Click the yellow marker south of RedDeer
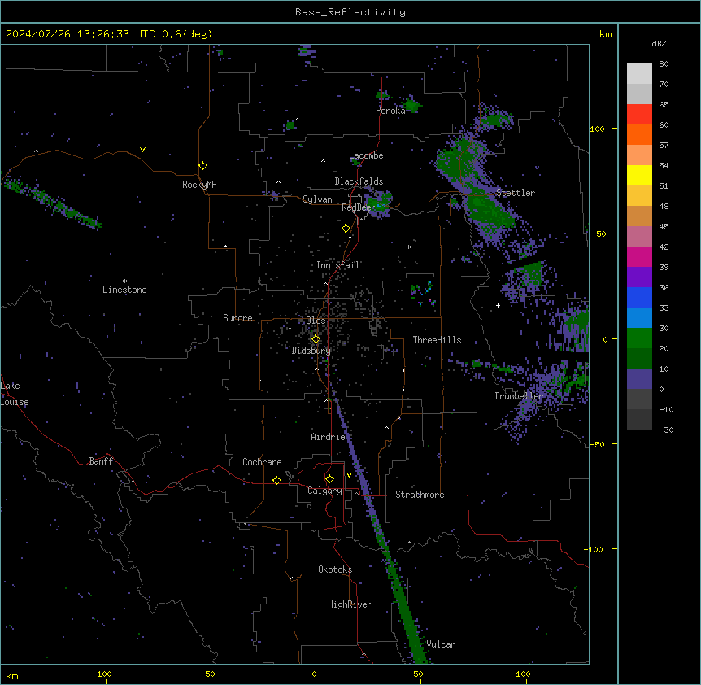 (x=346, y=229)
